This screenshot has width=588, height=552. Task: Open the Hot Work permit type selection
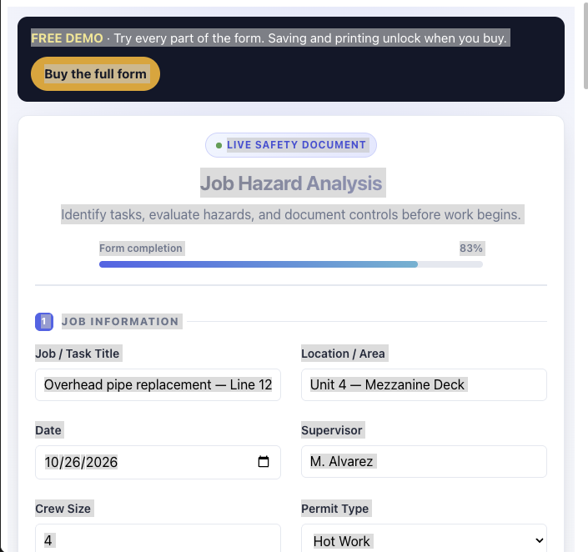click(x=424, y=540)
